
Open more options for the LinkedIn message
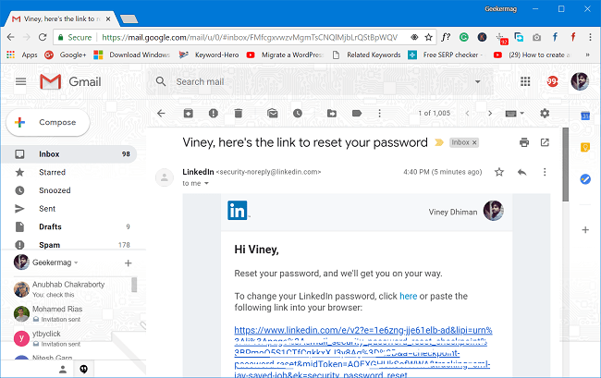click(x=545, y=172)
